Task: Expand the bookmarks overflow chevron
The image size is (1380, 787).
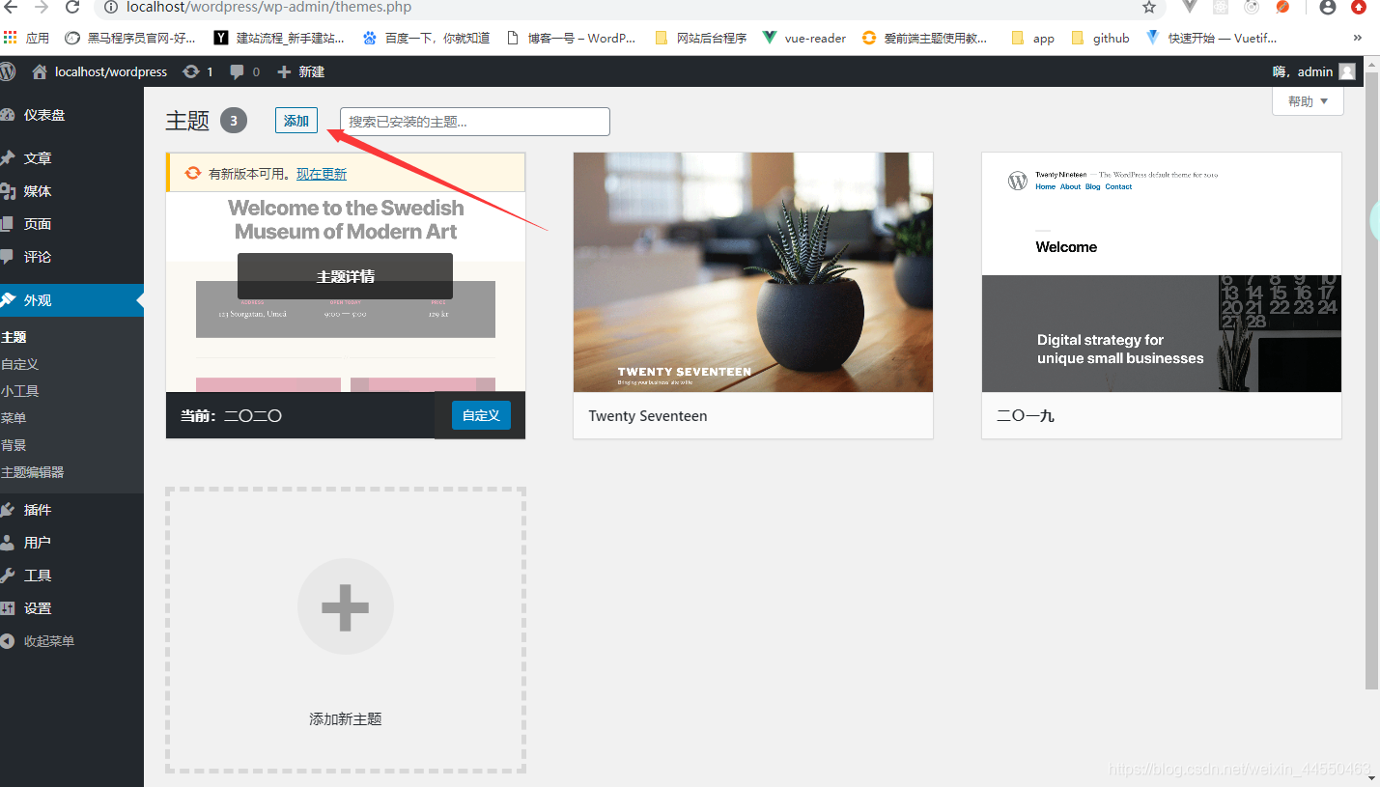Action: pyautogui.click(x=1358, y=39)
